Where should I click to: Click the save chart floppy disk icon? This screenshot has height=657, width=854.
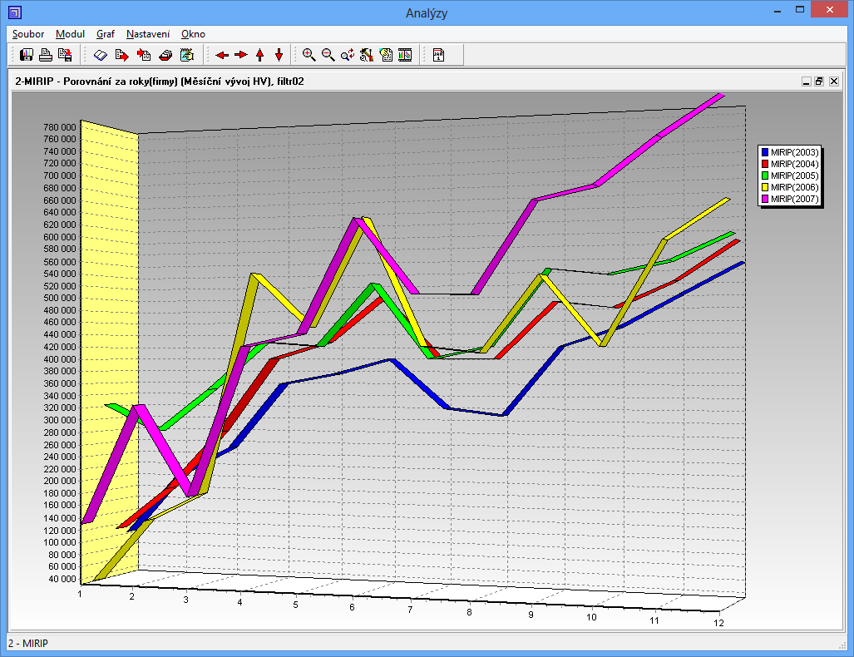tap(26, 55)
